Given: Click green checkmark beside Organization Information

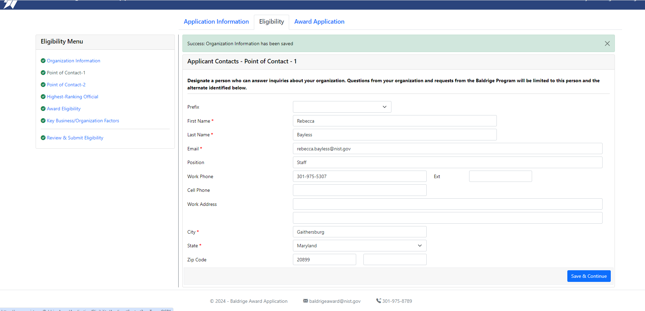Looking at the screenshot, I should click(x=43, y=61).
